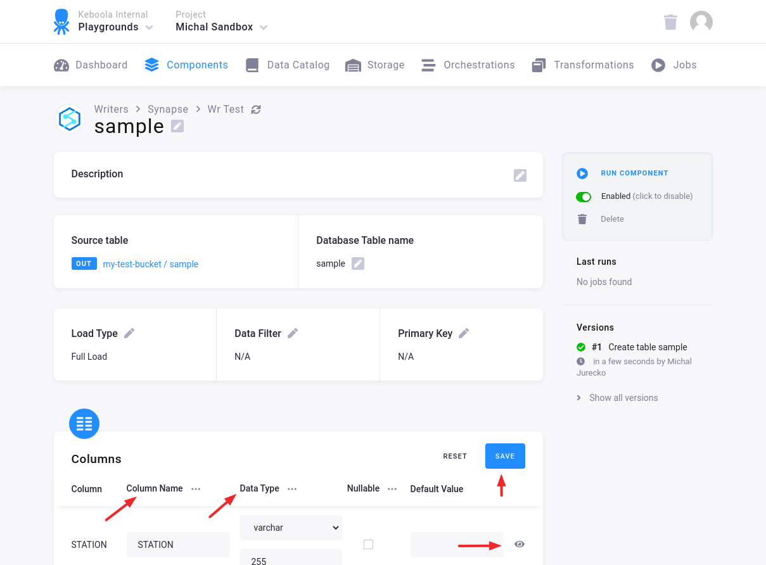Open Column Name bulk options ellipsis

point(196,489)
